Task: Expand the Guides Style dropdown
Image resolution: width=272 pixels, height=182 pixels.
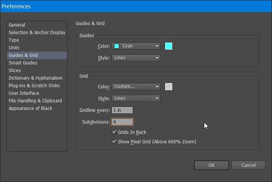Action: 136,58
